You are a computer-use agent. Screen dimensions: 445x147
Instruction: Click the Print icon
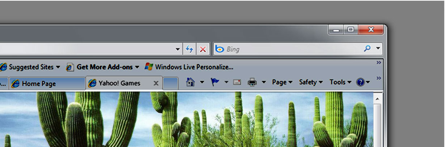click(x=252, y=83)
